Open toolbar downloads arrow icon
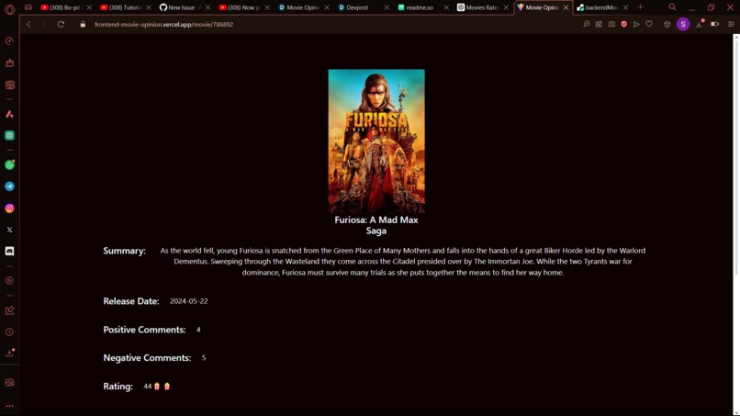 coord(700,24)
